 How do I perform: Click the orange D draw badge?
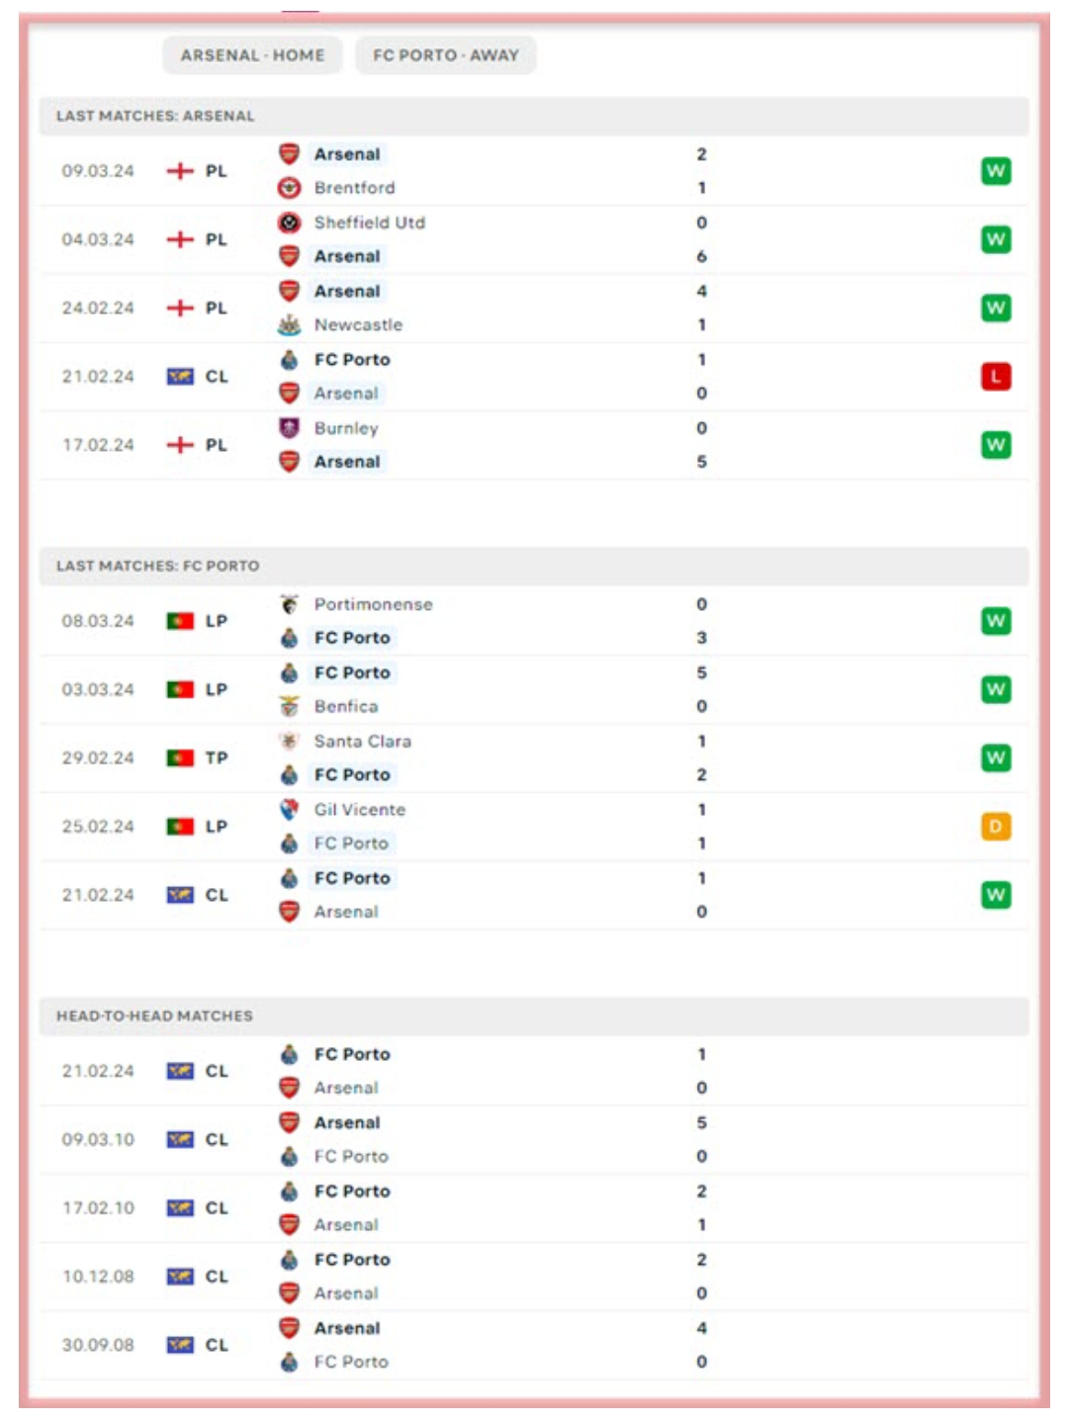[995, 827]
